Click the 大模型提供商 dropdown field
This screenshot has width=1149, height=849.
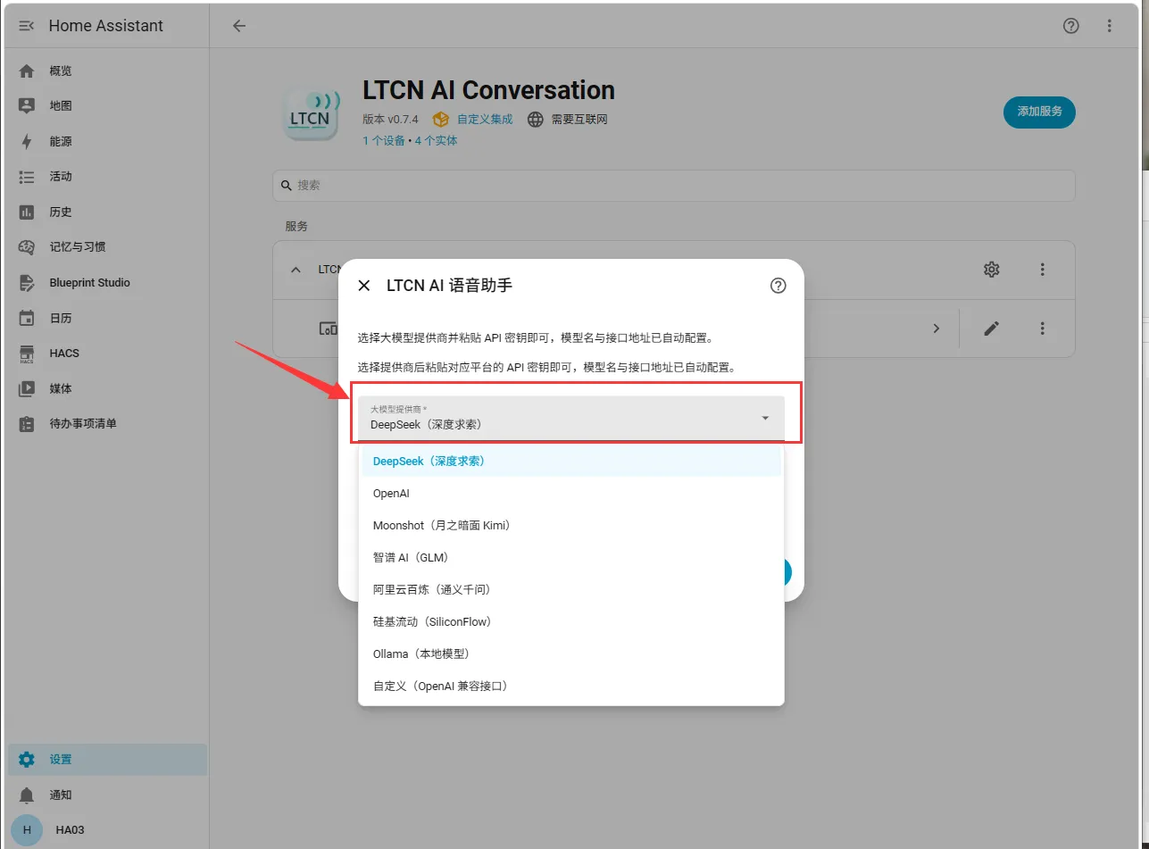click(x=571, y=418)
